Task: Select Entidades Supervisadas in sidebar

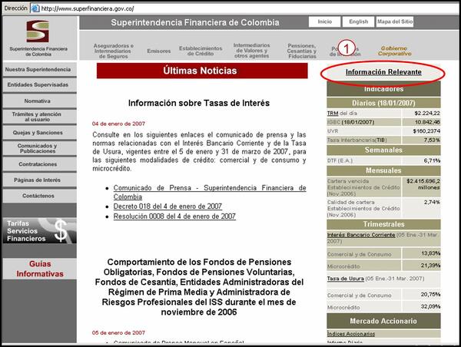Action: 38,85
